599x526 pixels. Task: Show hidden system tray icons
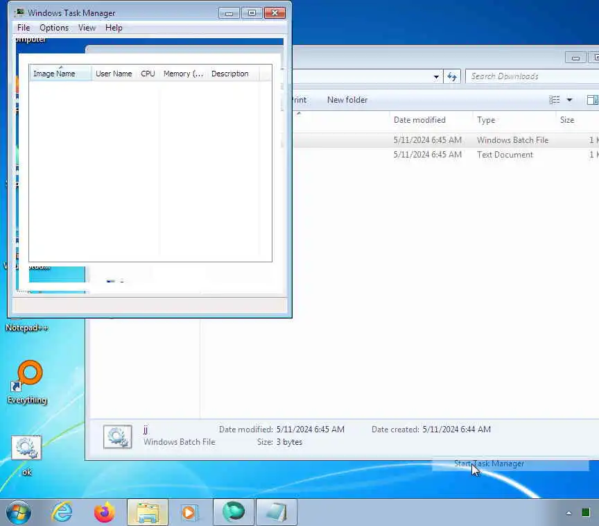pos(568,514)
